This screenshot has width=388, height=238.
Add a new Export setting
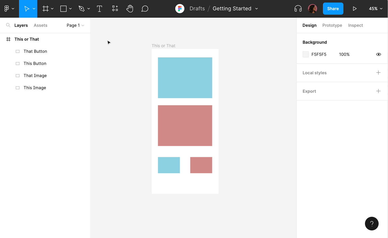click(378, 91)
